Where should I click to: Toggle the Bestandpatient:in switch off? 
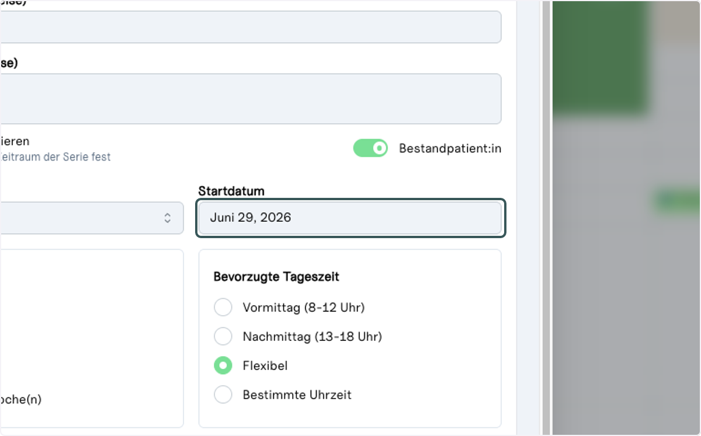point(370,148)
